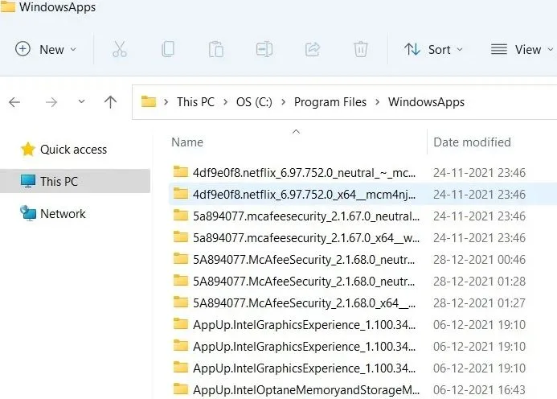Open Quick access in navigation pane
The image size is (557, 399).
click(63, 150)
